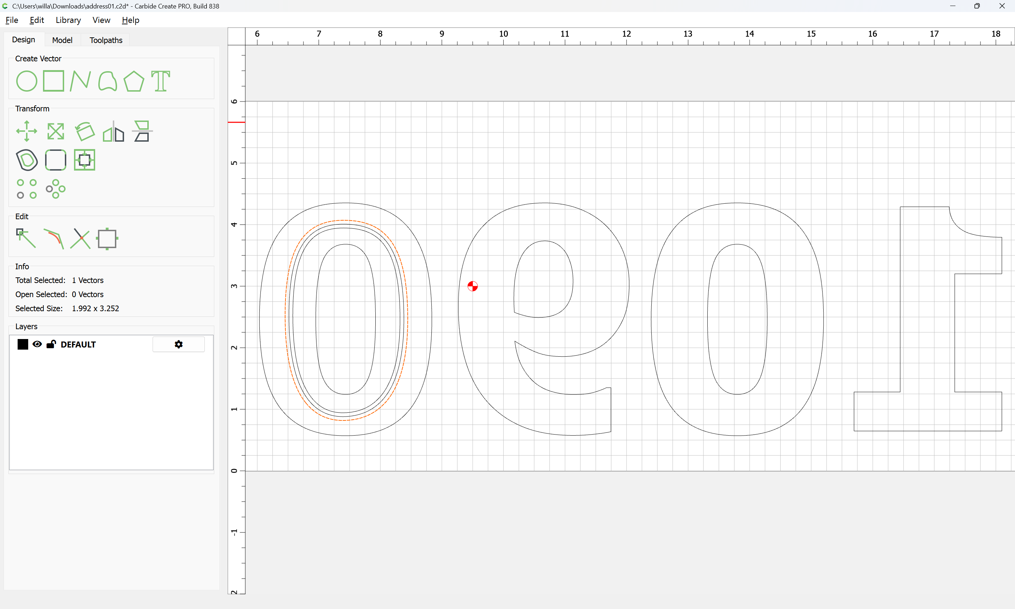Click the Trim Vectors scissors icon
Viewport: 1015px width, 609px height.
(x=80, y=239)
